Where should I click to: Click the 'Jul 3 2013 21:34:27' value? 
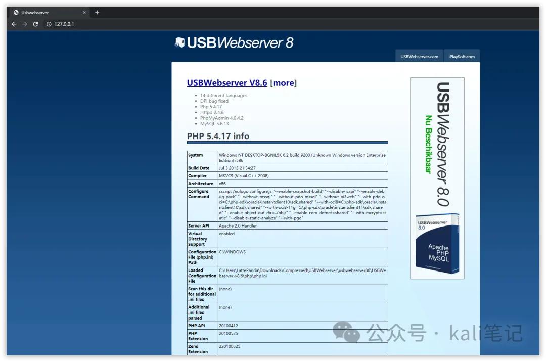point(237,168)
